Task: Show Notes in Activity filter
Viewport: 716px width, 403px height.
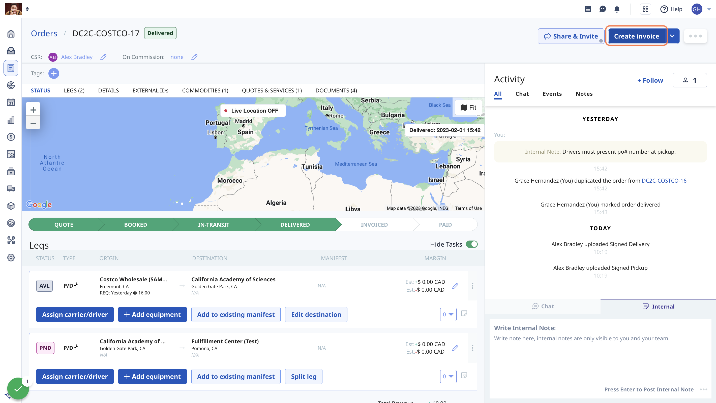Action: point(584,94)
